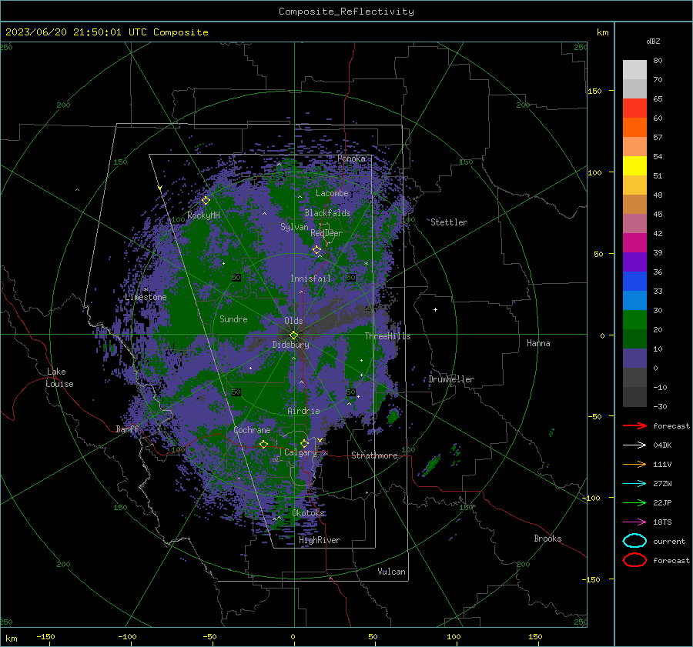Click the 65 dBZ red color swatch
Image resolution: width=693 pixels, height=647 pixels.
click(634, 108)
